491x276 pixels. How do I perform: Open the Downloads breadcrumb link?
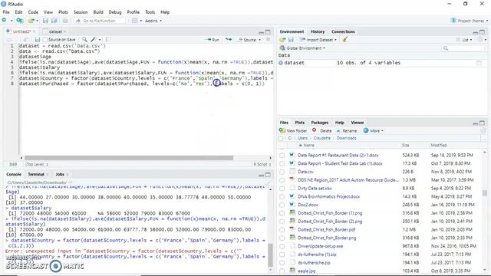[x=346, y=138]
